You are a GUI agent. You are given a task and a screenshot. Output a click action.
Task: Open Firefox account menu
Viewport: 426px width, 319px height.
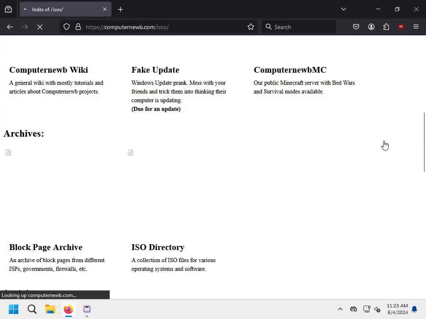pyautogui.click(x=371, y=27)
